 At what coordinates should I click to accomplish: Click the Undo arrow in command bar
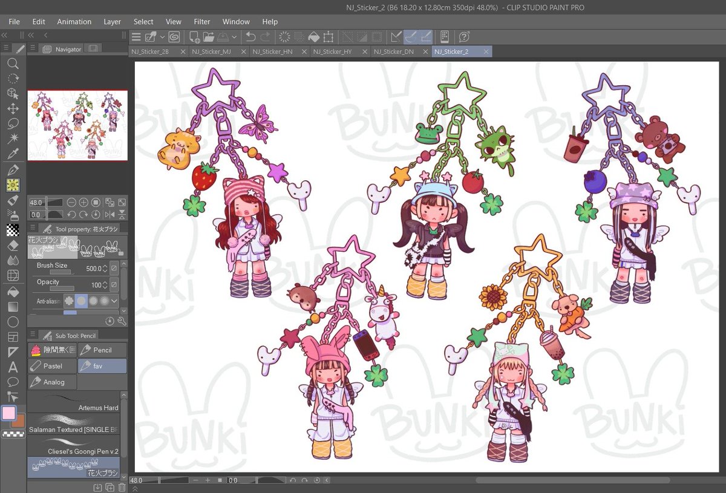tap(250, 37)
